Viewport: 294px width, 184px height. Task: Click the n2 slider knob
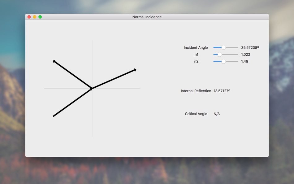223,61
